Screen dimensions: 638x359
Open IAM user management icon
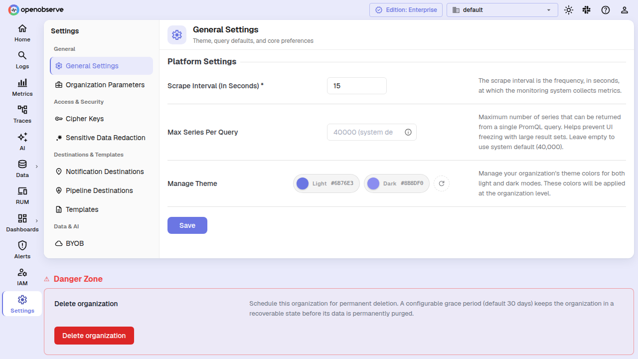(22, 272)
